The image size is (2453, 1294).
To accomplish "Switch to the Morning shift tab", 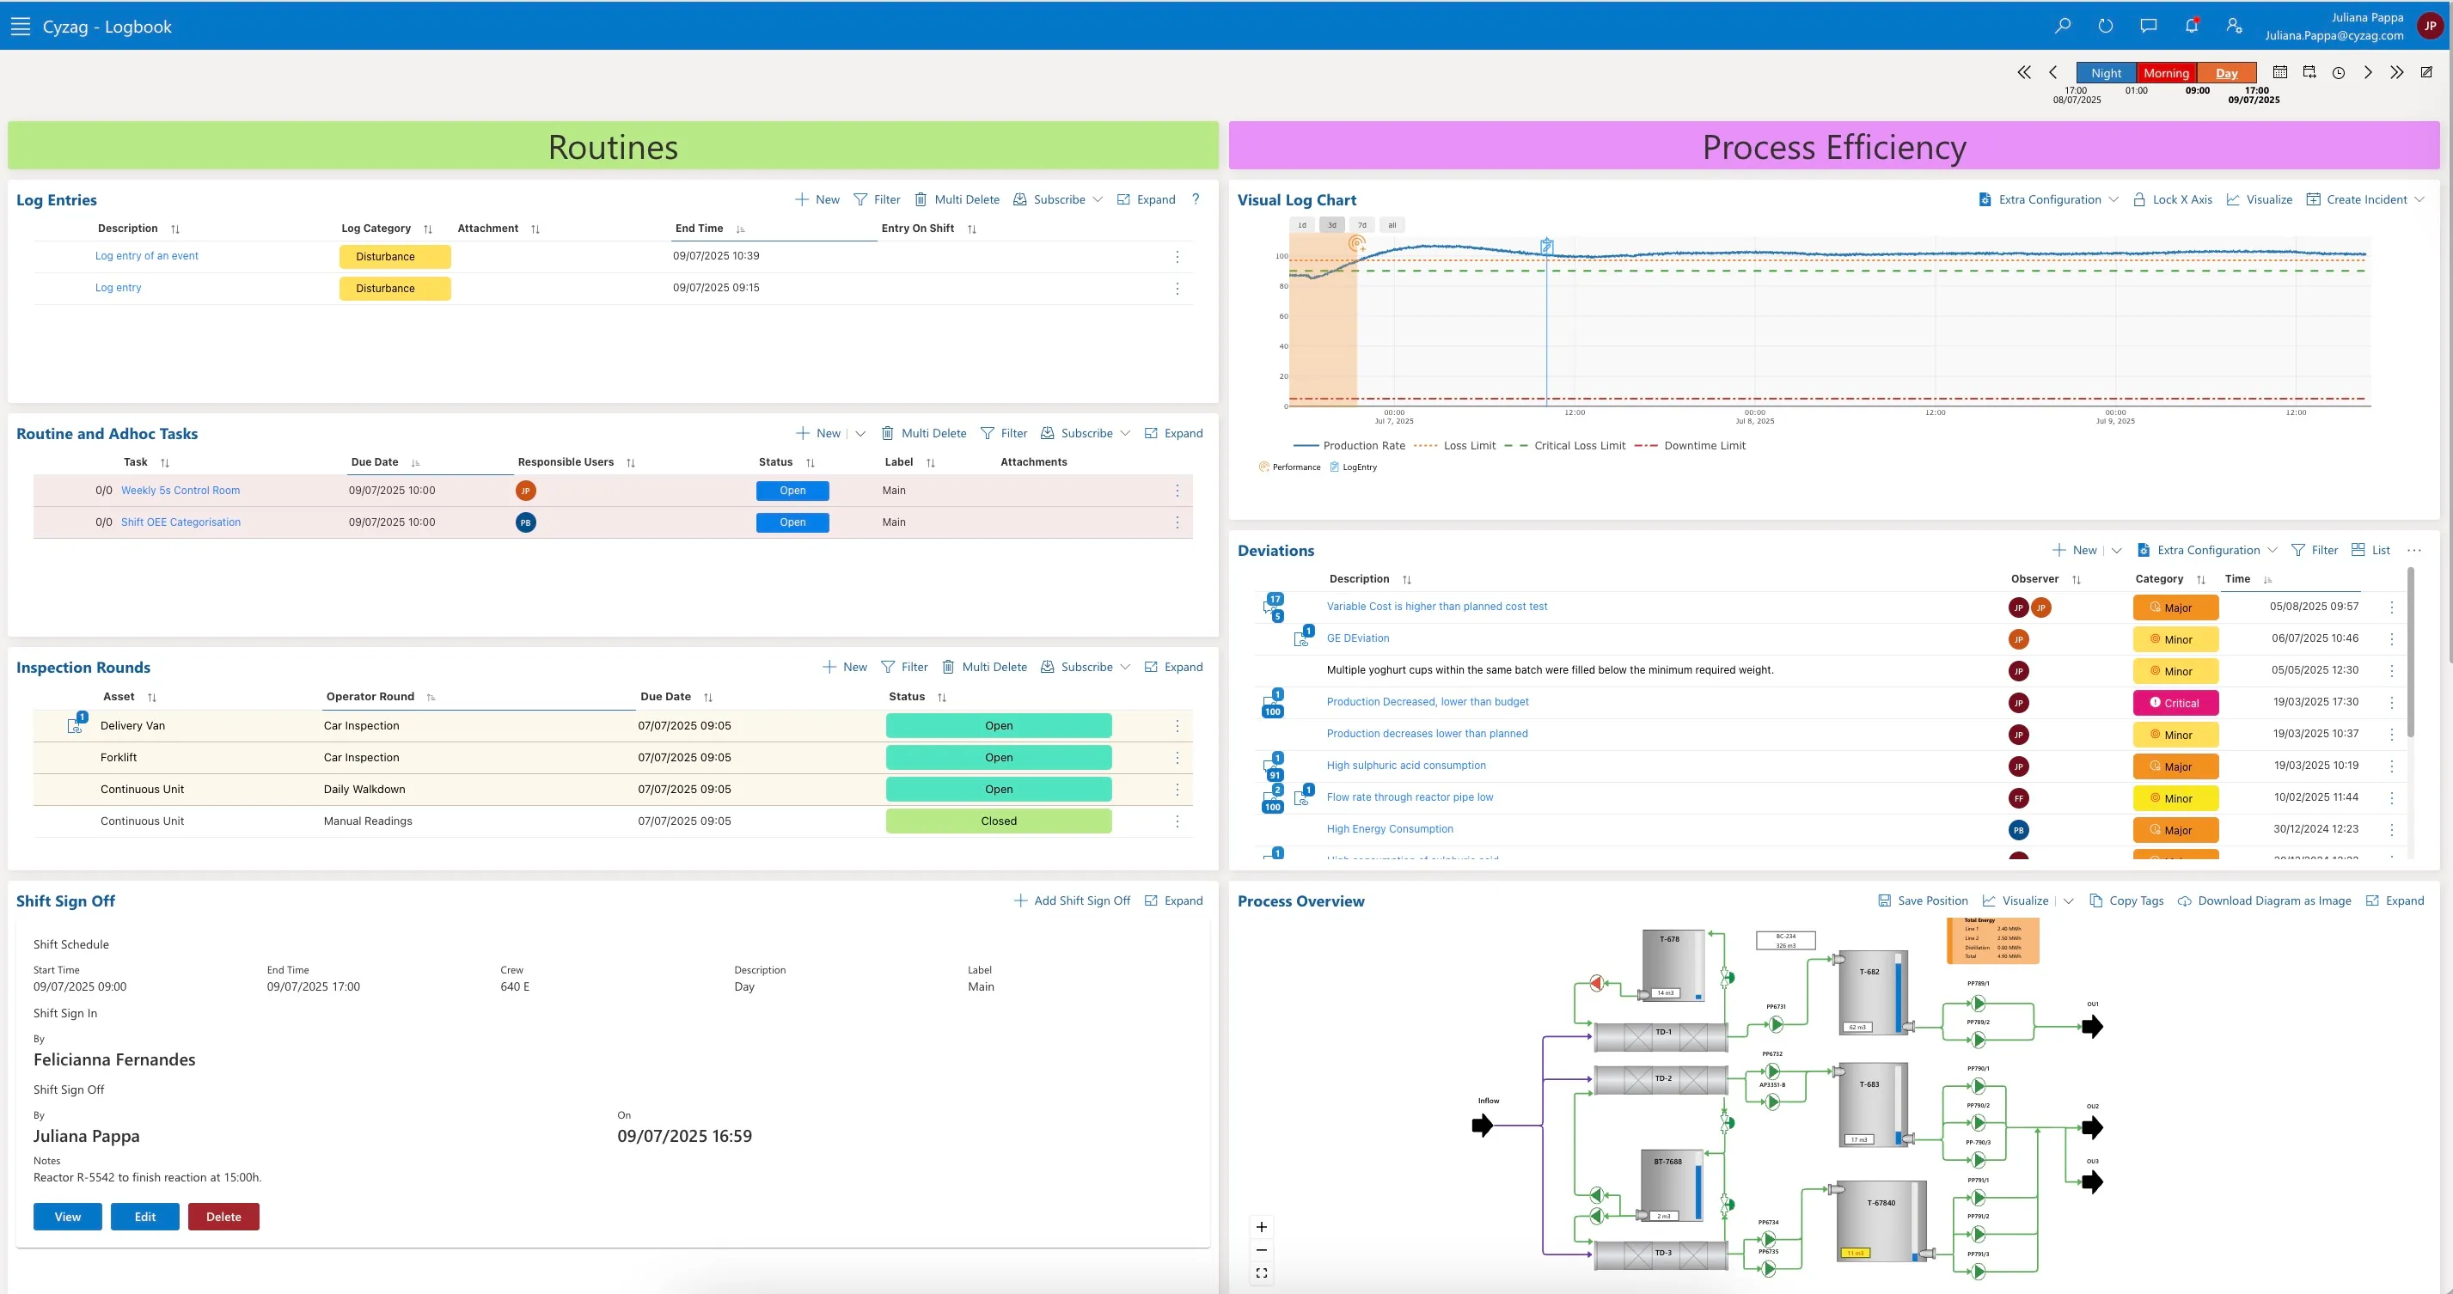I will click(2167, 73).
